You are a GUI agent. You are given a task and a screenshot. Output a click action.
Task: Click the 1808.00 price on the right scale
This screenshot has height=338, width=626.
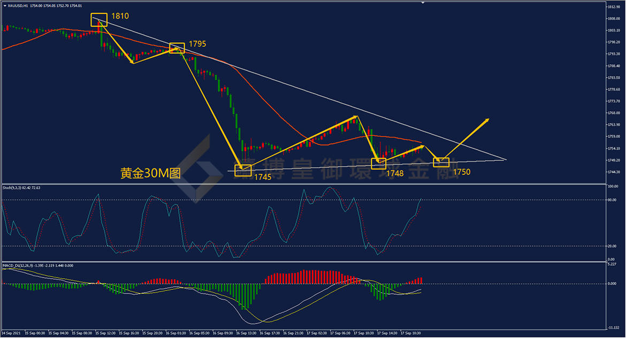click(x=614, y=18)
